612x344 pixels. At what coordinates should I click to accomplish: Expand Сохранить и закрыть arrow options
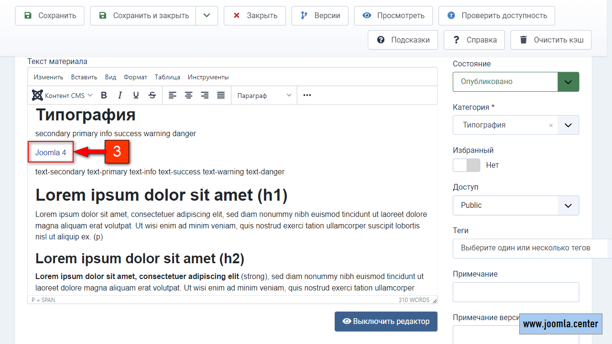pyautogui.click(x=207, y=16)
